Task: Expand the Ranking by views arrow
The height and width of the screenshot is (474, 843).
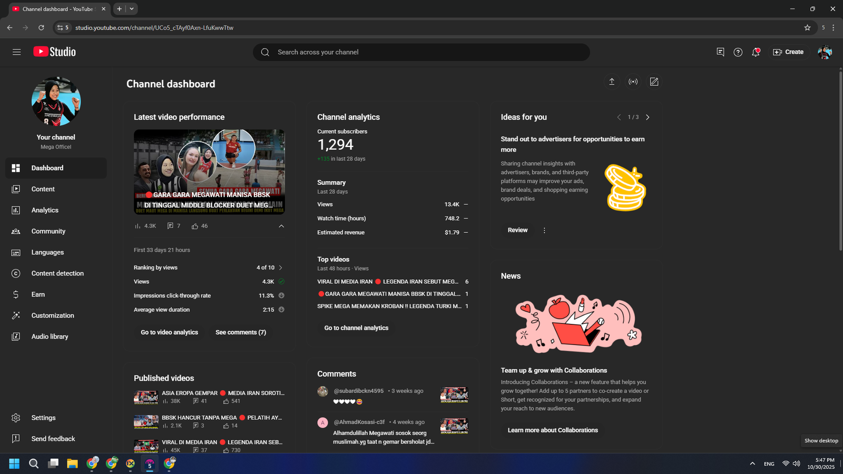Action: click(280, 268)
